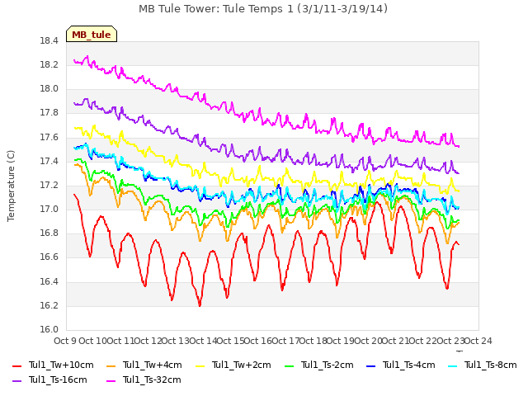Click the 16.0 y-axis tick label
Screen dimensions: 528x396
[49, 330]
